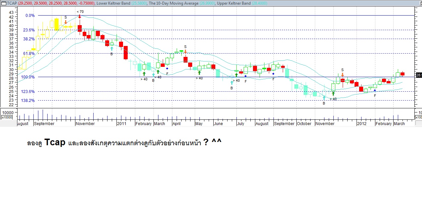Screen dimensions: 422x222
Task: Click the blue F diamond marker in July 2011
Action: coord(245,76)
